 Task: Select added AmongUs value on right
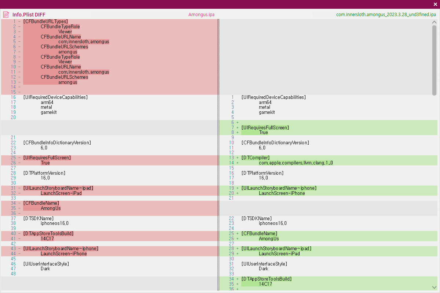coord(269,239)
